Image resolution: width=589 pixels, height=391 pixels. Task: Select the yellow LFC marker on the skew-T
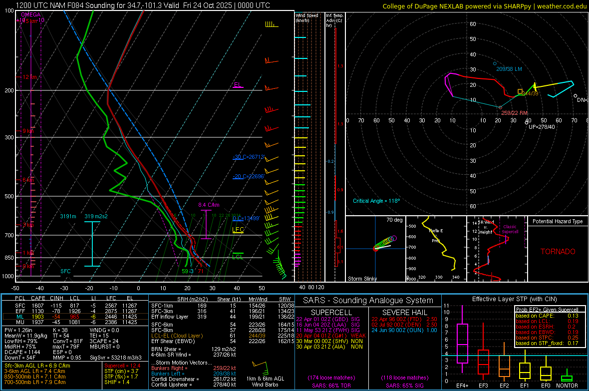(x=238, y=230)
